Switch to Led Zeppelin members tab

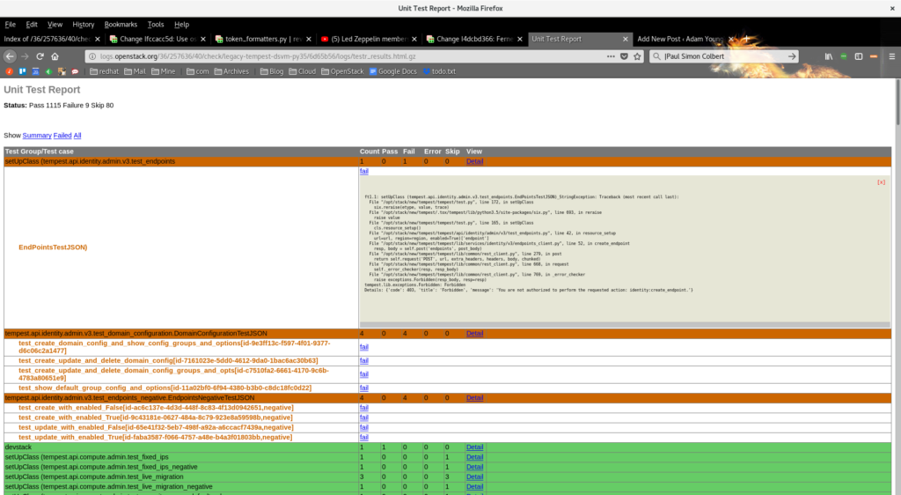(369, 39)
